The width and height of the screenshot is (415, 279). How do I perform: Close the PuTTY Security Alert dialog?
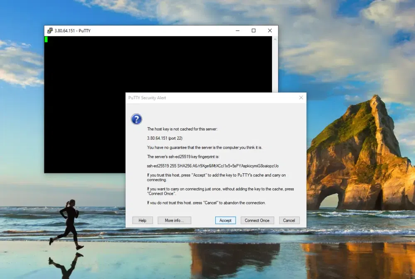301,97
